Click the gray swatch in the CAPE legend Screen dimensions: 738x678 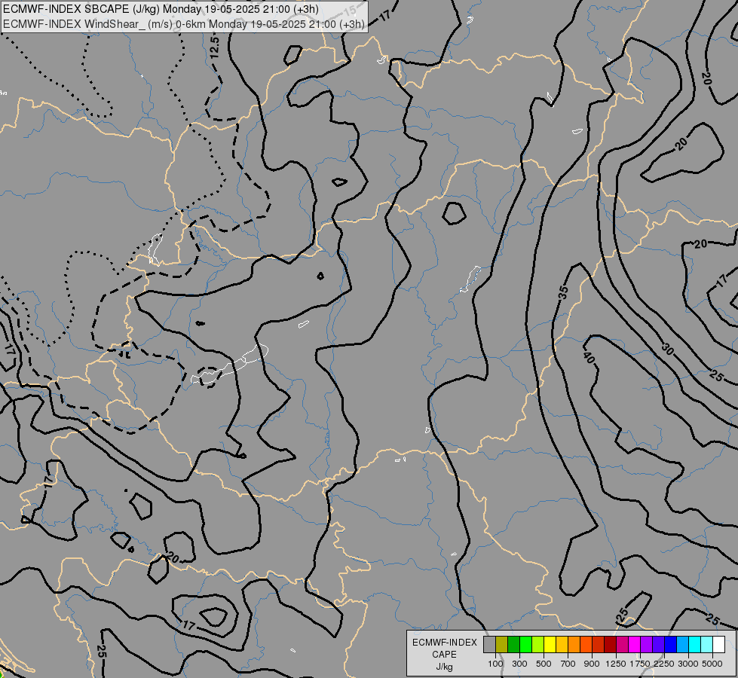click(489, 645)
